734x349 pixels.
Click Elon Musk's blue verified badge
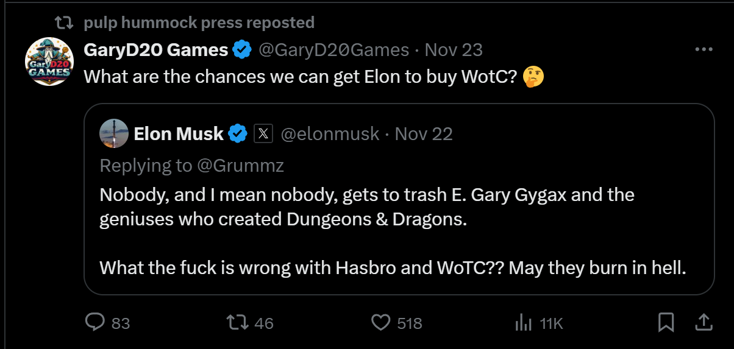pos(238,134)
